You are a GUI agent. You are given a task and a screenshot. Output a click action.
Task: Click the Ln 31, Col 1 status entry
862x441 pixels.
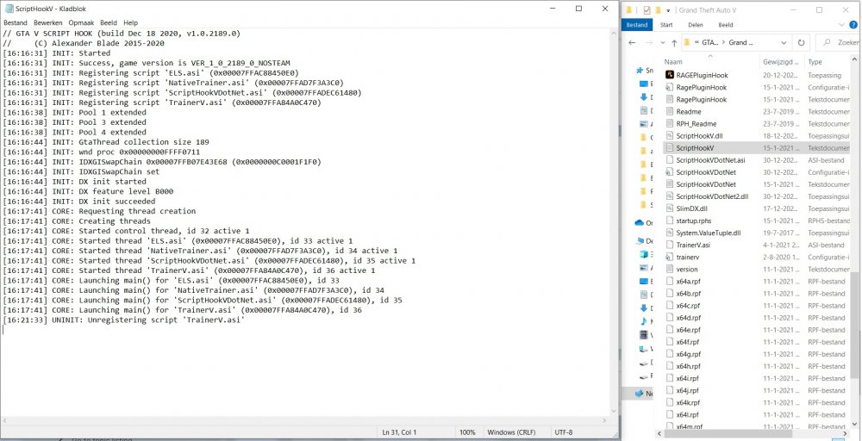400,432
